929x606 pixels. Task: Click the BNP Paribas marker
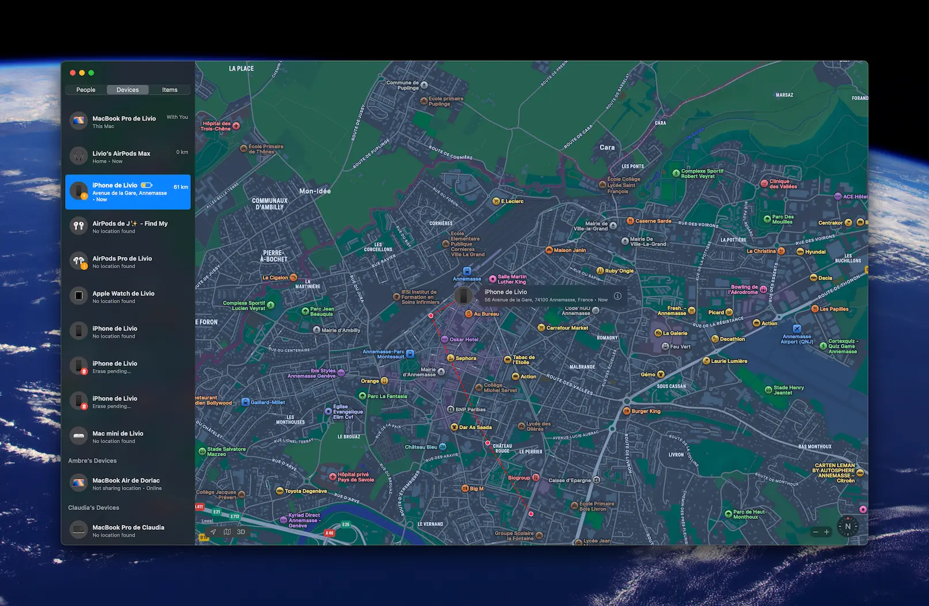[x=451, y=409]
